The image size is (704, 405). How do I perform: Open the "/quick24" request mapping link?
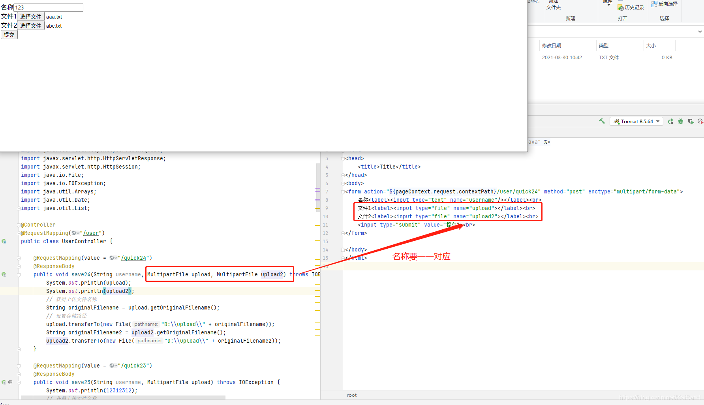[x=133, y=258]
